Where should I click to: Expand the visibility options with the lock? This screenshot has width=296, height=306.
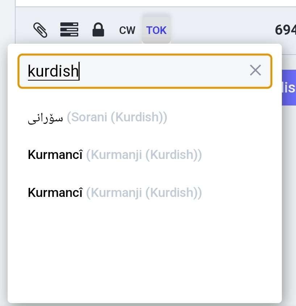(x=98, y=30)
